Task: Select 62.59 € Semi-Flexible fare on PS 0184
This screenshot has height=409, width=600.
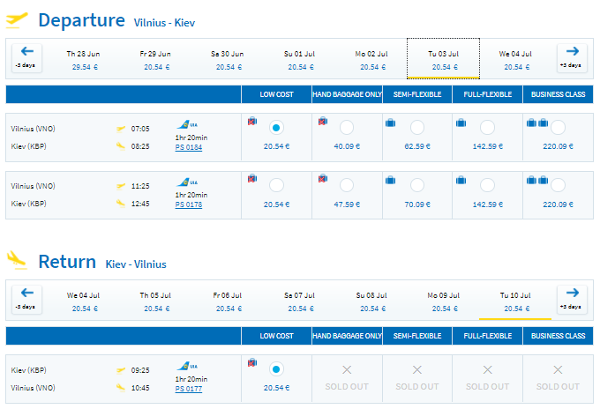Action: (417, 127)
